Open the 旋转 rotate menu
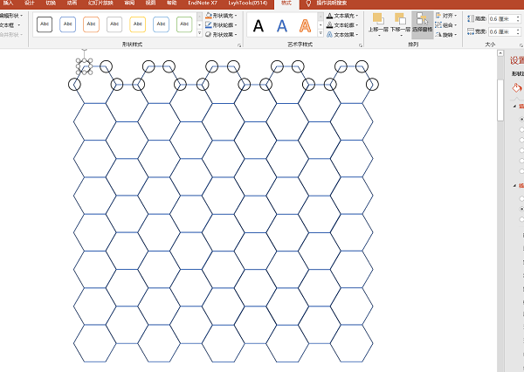 tap(446, 34)
